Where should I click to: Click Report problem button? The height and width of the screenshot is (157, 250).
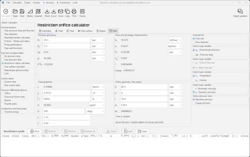click(240, 13)
